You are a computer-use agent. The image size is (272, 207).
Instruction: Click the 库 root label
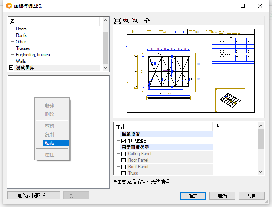[x=13, y=21]
